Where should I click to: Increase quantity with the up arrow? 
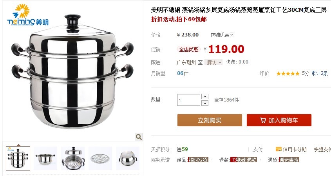205,96
